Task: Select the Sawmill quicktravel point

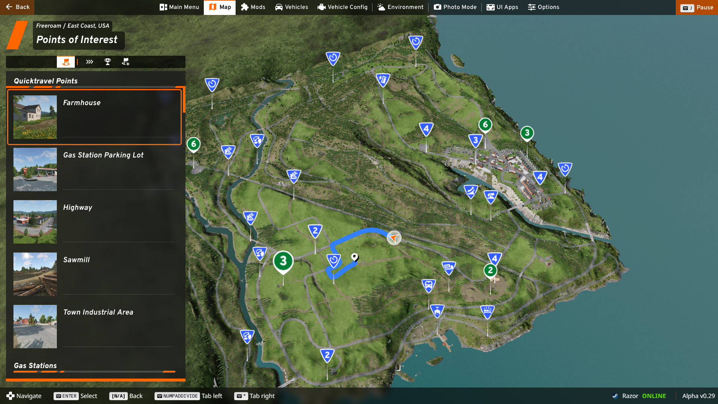Action: pos(94,274)
